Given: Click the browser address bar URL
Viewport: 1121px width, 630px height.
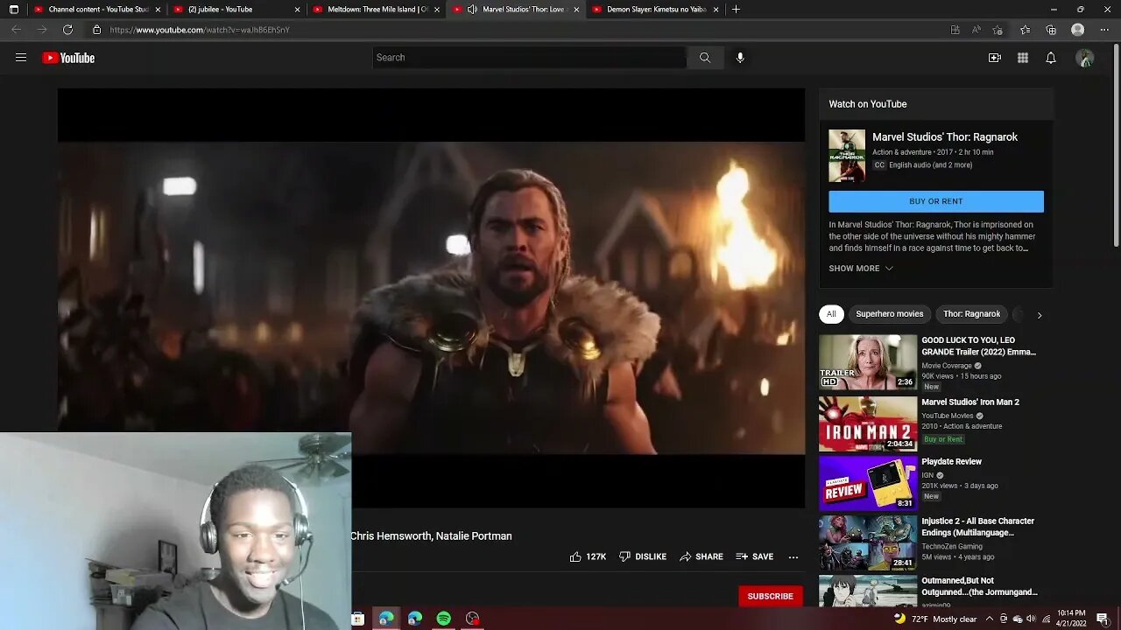Looking at the screenshot, I should point(200,30).
